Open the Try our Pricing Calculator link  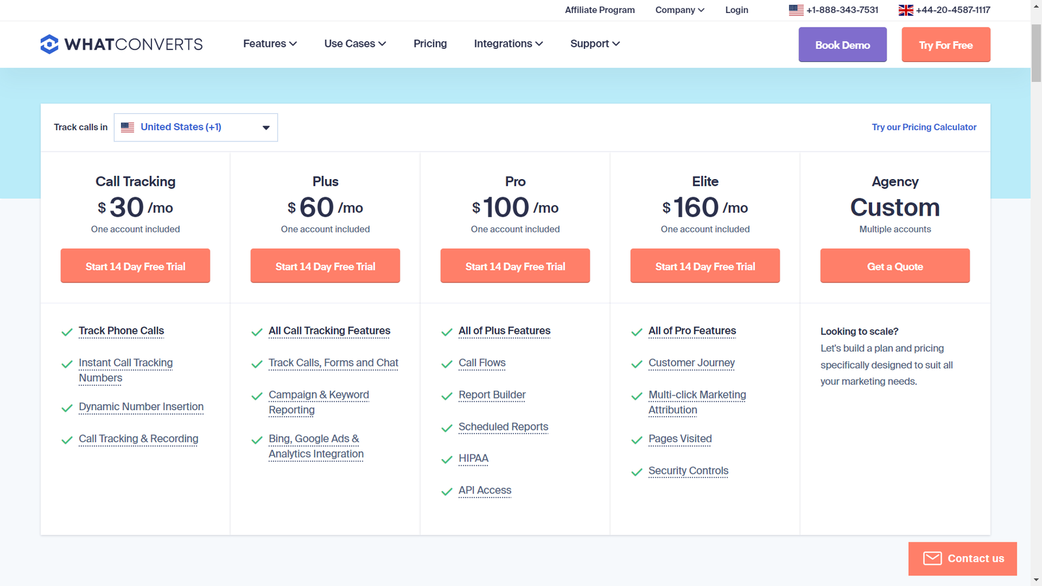pyautogui.click(x=924, y=127)
